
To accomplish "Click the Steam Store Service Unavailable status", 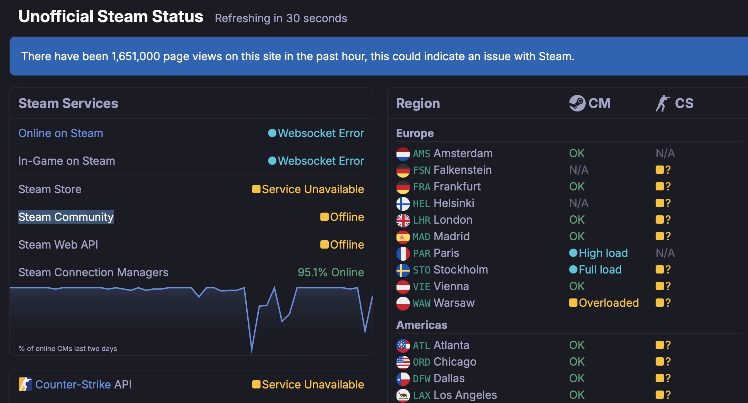I will pos(308,189).
